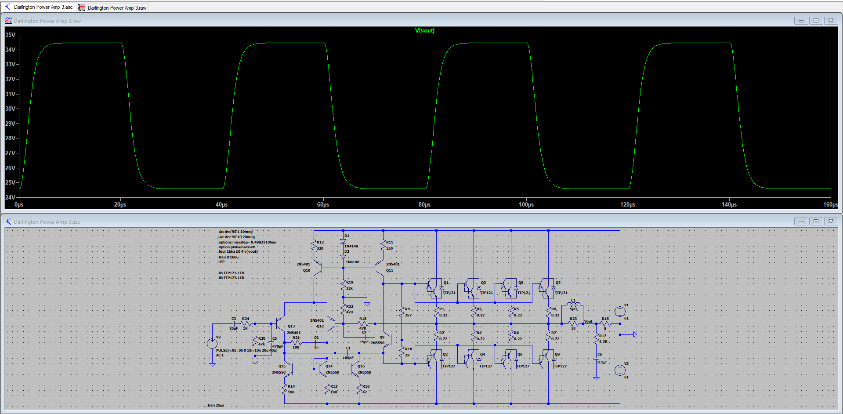Image resolution: width=843 pixels, height=414 pixels.
Task: Click the 30V vertical axis label
Action: click(10, 109)
